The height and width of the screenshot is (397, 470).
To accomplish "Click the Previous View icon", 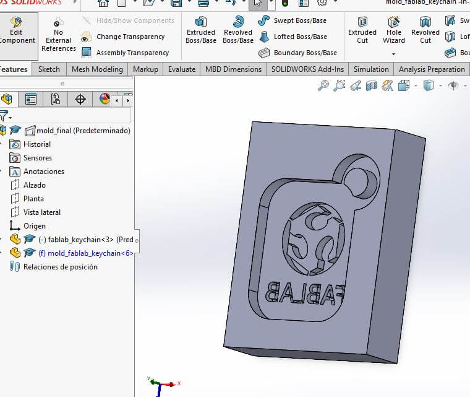I will click(356, 86).
